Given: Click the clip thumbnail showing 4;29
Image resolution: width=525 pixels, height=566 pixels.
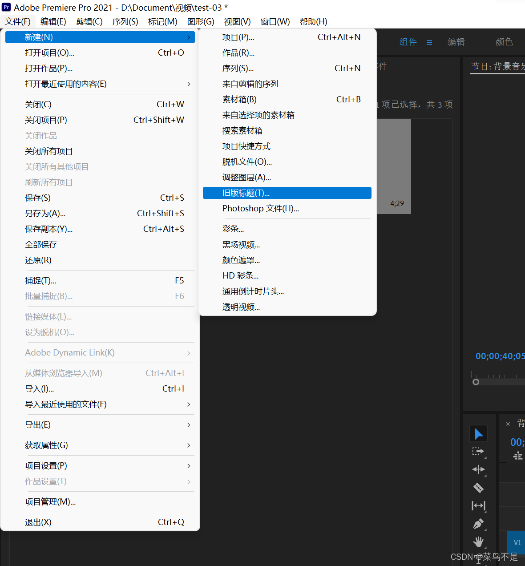Looking at the screenshot, I should [x=394, y=166].
